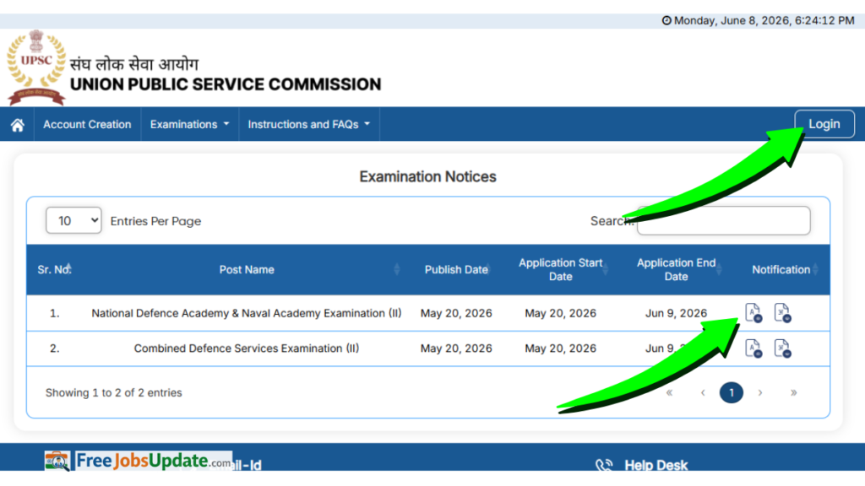The image size is (865, 486).
Task: Sort table by Post Name column
Action: click(x=247, y=269)
